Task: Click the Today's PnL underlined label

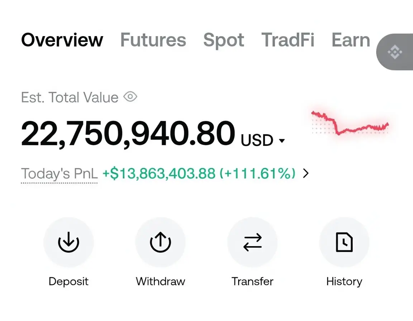Action: coord(59,174)
